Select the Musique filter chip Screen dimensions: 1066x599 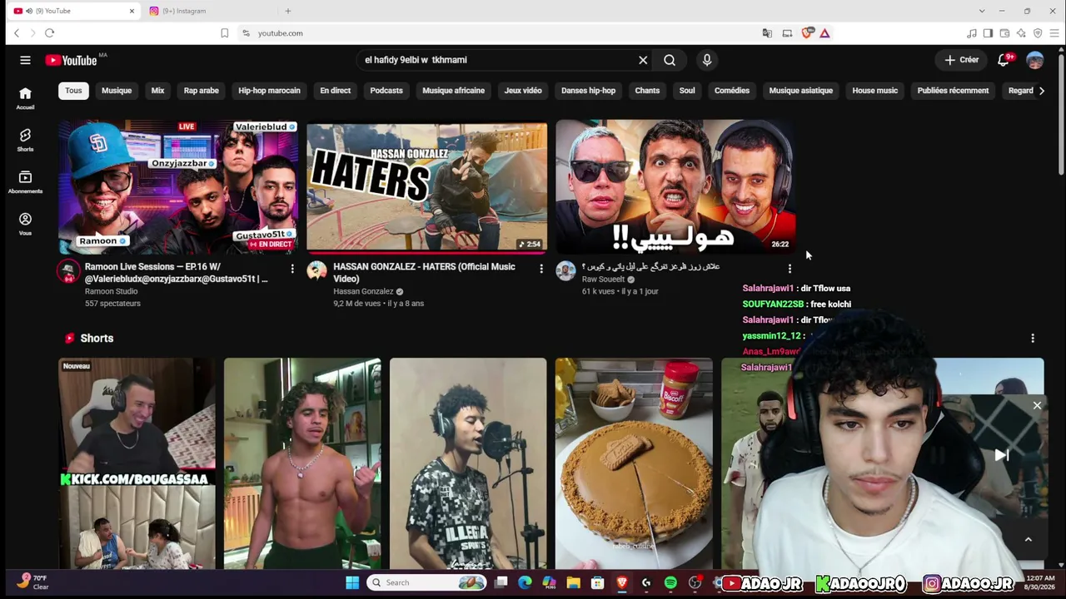click(x=117, y=91)
